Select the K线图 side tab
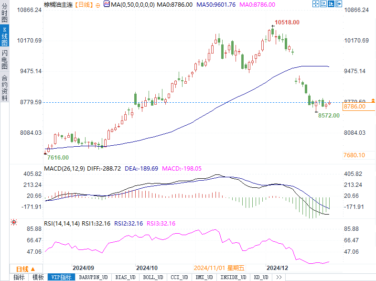 (x=4, y=36)
